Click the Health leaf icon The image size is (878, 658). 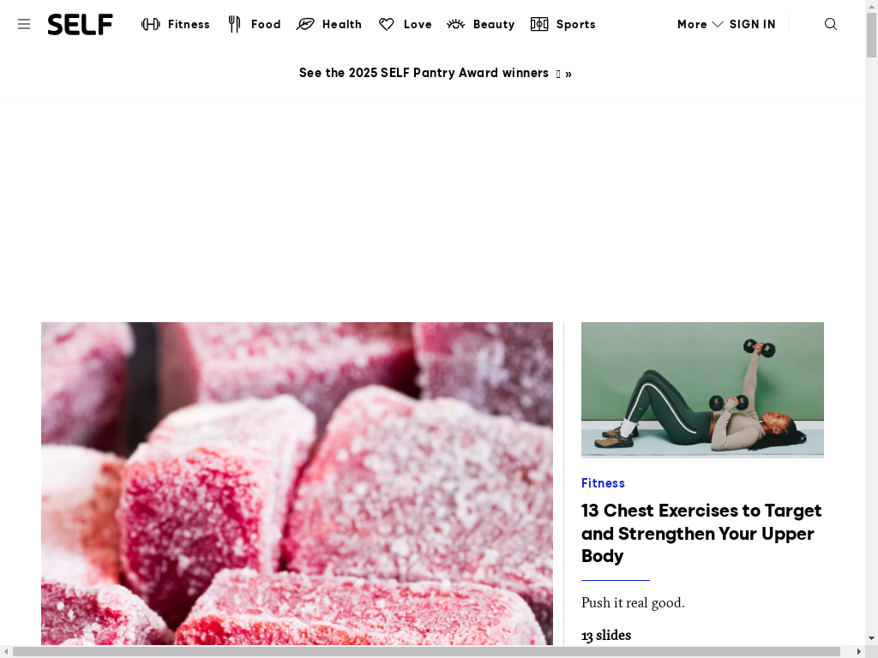(x=305, y=24)
